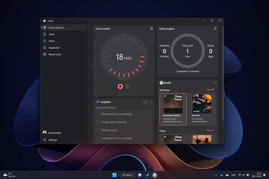
Task: Click the volume speaker tray icon
Action: [243, 175]
